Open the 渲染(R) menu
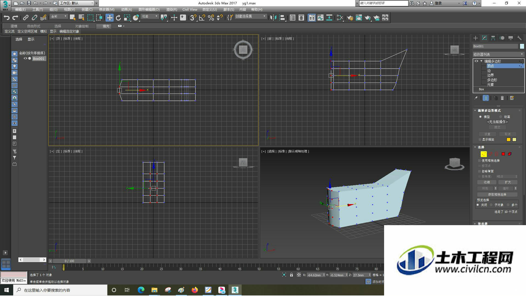This screenshot has width=526, height=296. pyautogui.click(x=171, y=10)
